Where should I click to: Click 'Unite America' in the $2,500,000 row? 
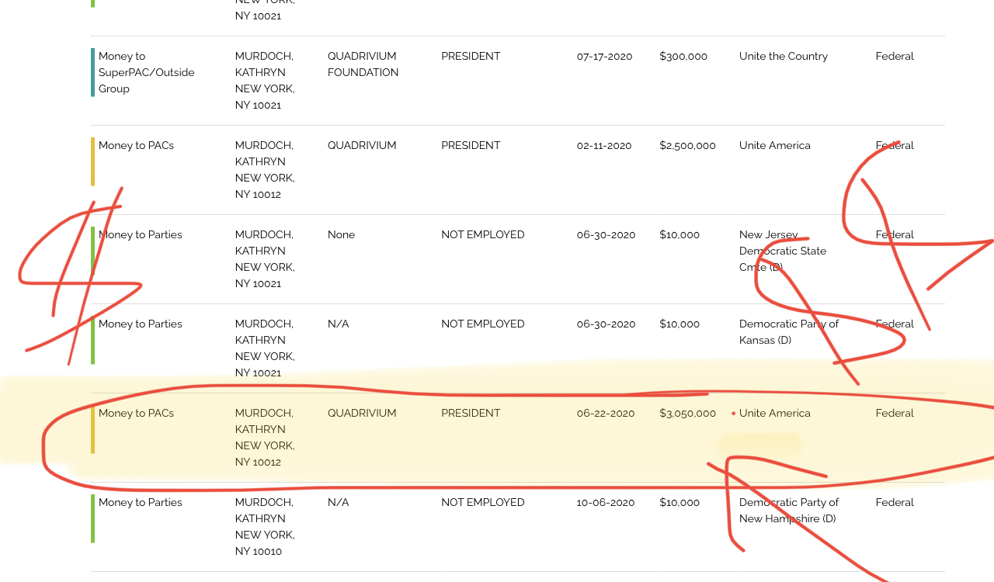[x=774, y=145]
